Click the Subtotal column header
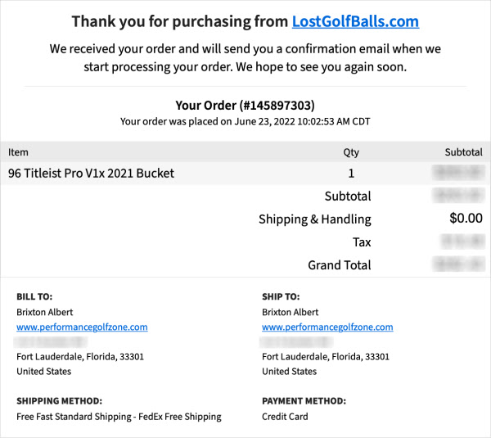The image size is (491, 438). click(x=463, y=152)
